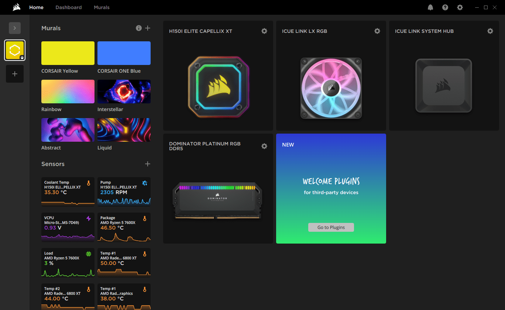
Task: Open iCUE Link System Hub settings gear
Action: (x=490, y=31)
